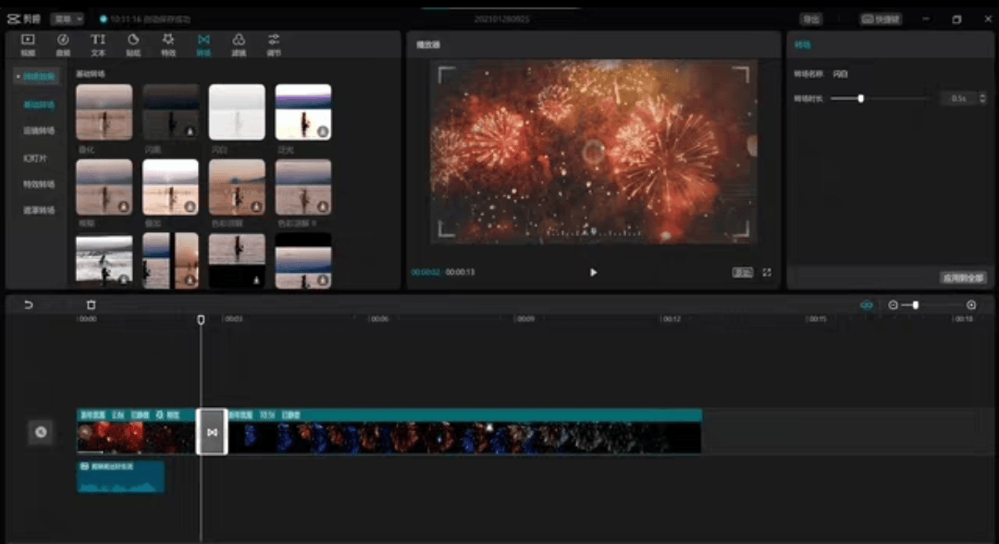The width and height of the screenshot is (999, 544).
Task: Click the transition duration slider handle
Action: click(860, 98)
